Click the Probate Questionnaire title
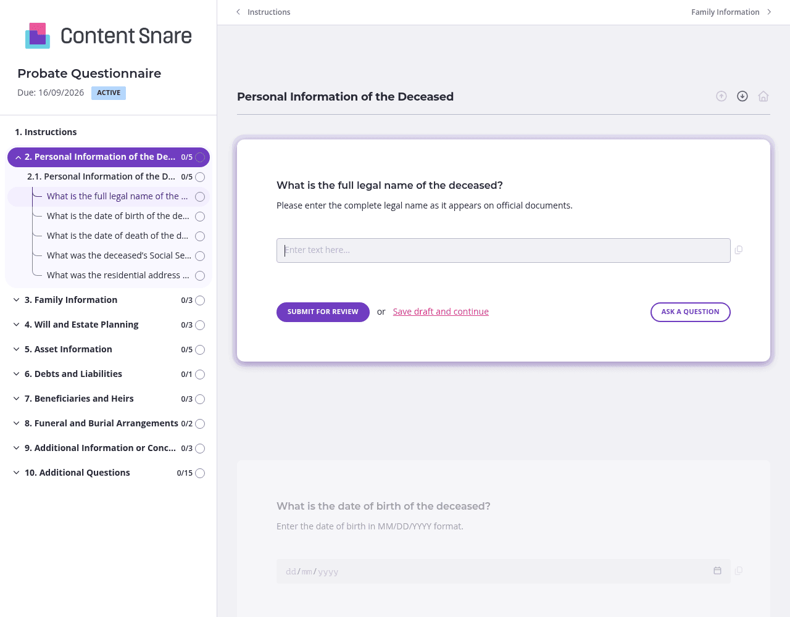The image size is (790, 617). pos(89,73)
